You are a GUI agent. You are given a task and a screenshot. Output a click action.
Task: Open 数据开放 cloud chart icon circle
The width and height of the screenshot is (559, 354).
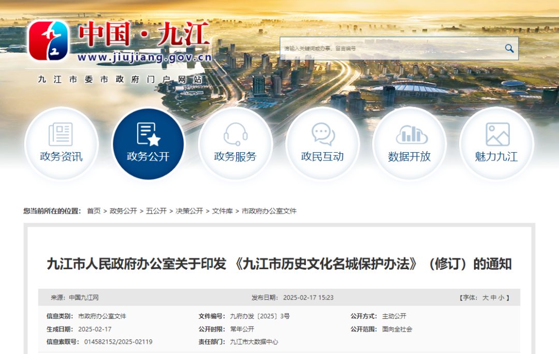[x=409, y=144]
